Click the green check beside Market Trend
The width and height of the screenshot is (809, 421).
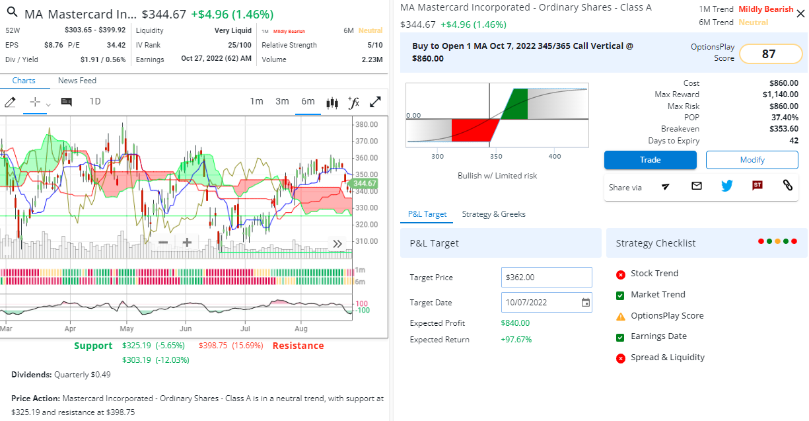[x=620, y=295]
